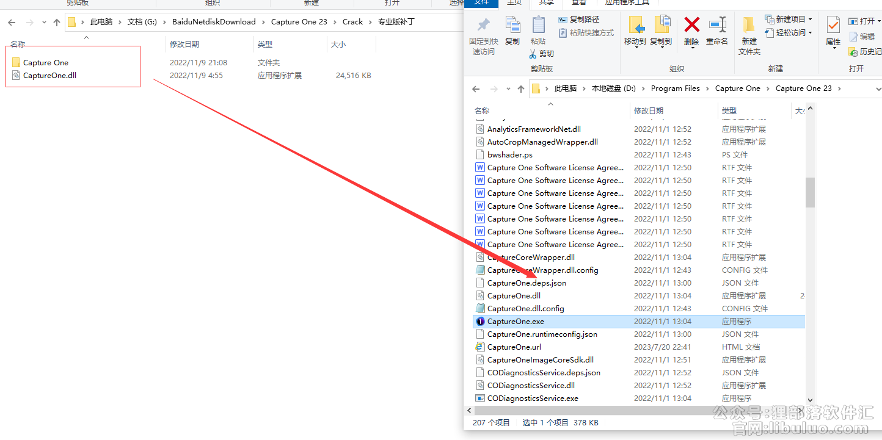Click BaiduNetdiskDownload in left address bar
882x440 pixels.
(x=214, y=22)
